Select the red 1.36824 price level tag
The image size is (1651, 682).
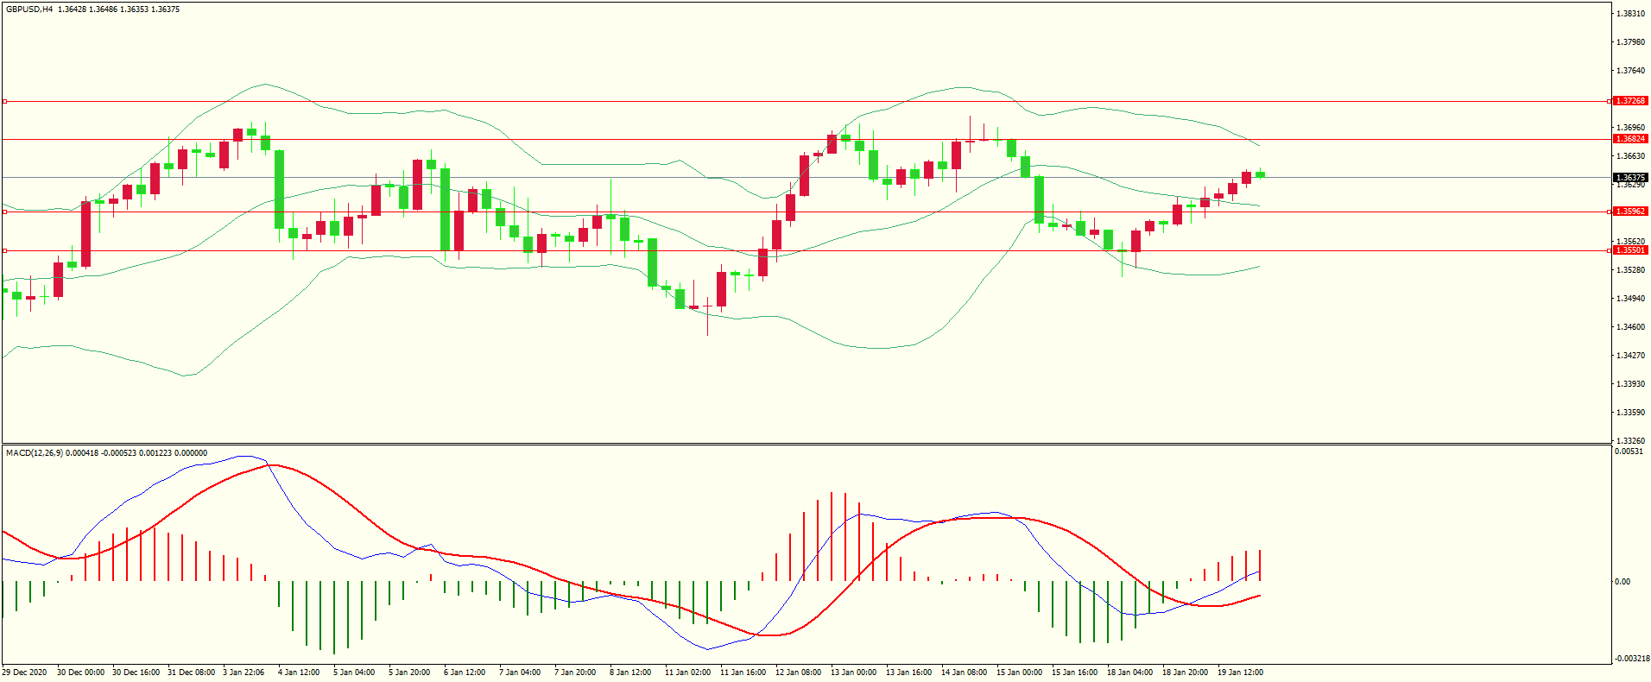1630,139
